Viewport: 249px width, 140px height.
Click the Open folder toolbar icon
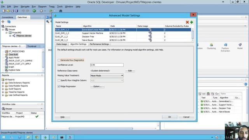pos(8,11)
